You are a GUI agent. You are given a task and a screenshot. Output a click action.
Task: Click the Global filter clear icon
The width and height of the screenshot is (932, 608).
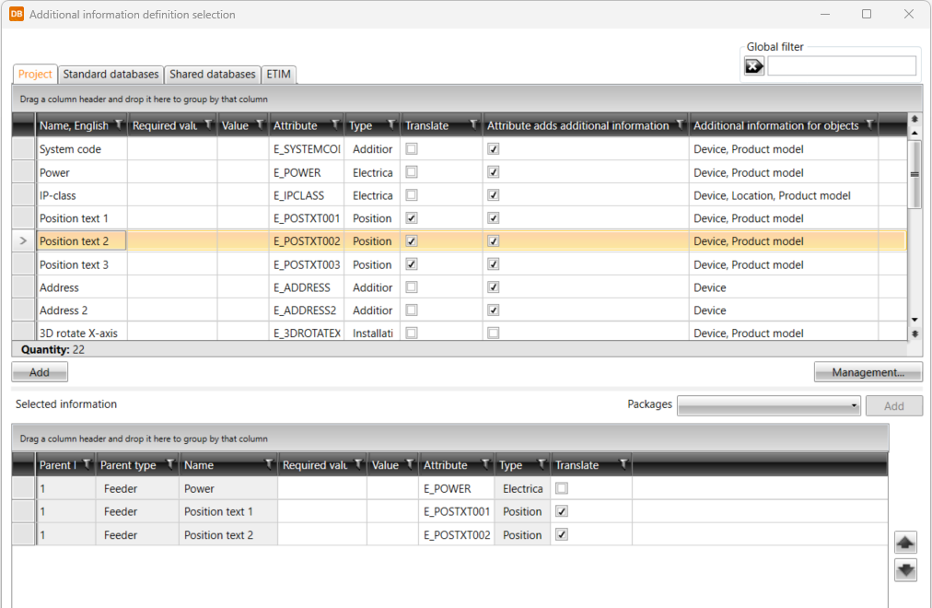[x=754, y=66]
